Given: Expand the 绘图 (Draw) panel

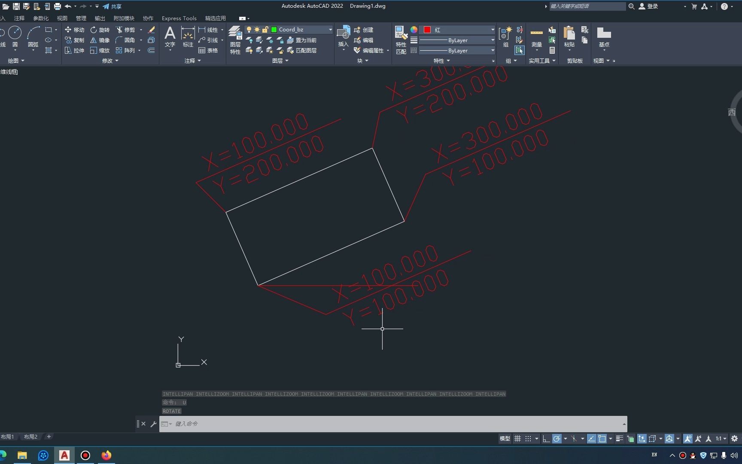Looking at the screenshot, I should coord(16,61).
